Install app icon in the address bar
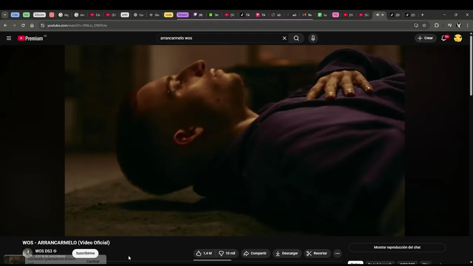Image resolution: width=473 pixels, height=266 pixels. [x=416, y=25]
